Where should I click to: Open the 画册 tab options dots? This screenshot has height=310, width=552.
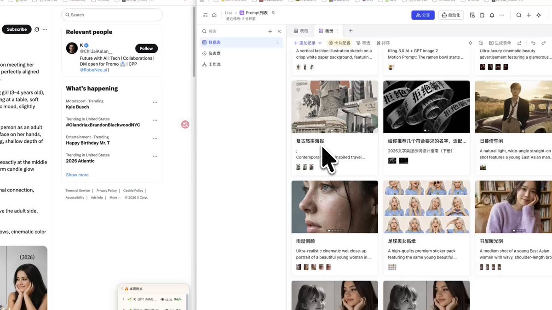(337, 31)
